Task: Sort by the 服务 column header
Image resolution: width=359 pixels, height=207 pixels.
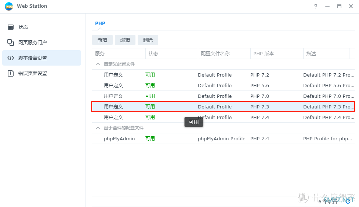Action: [x=119, y=54]
